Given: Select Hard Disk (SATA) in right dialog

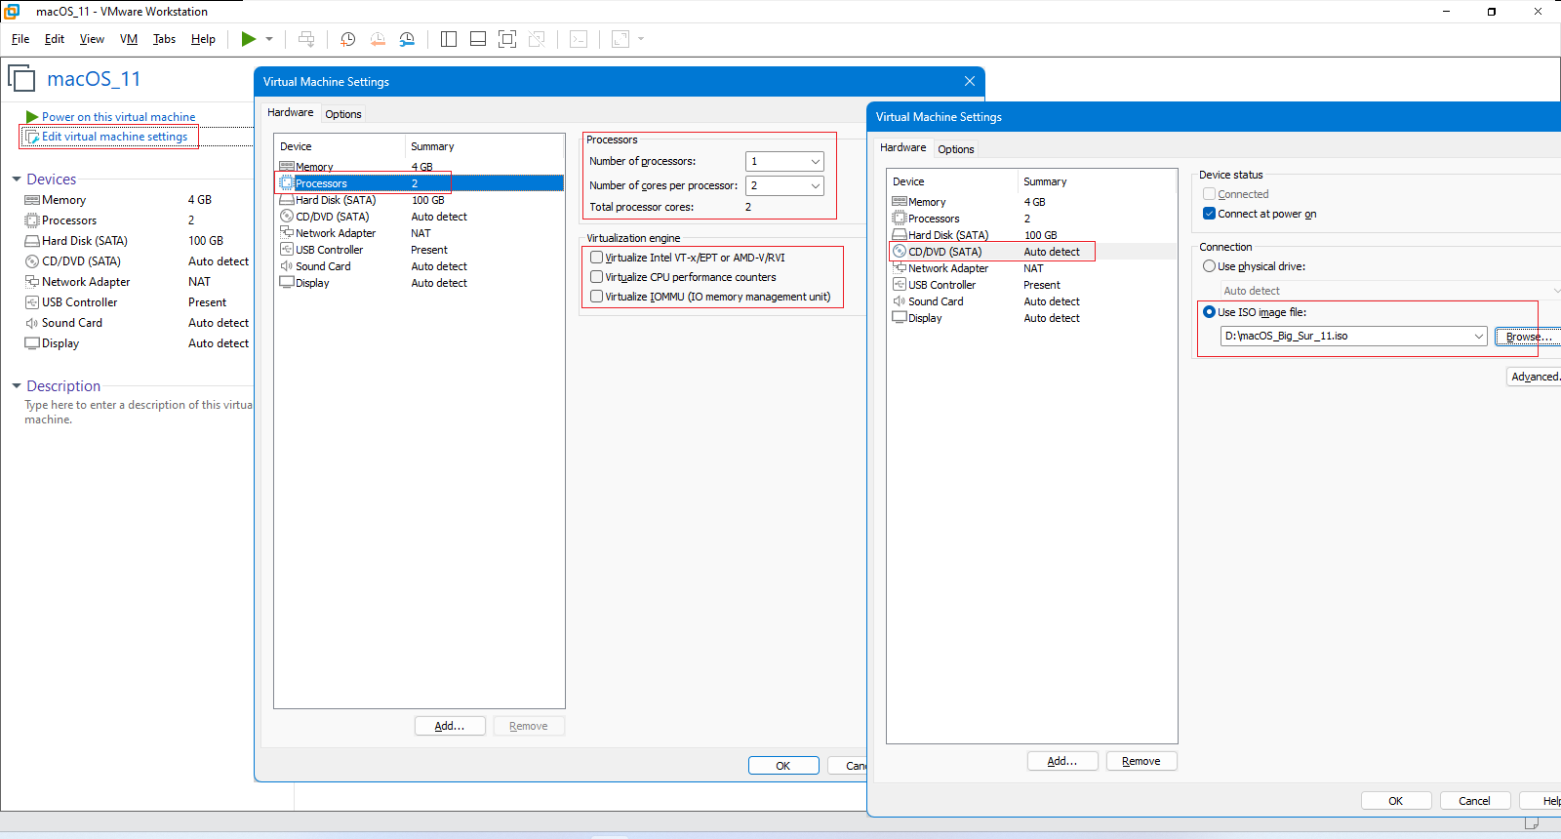Looking at the screenshot, I should (x=1032, y=235).
